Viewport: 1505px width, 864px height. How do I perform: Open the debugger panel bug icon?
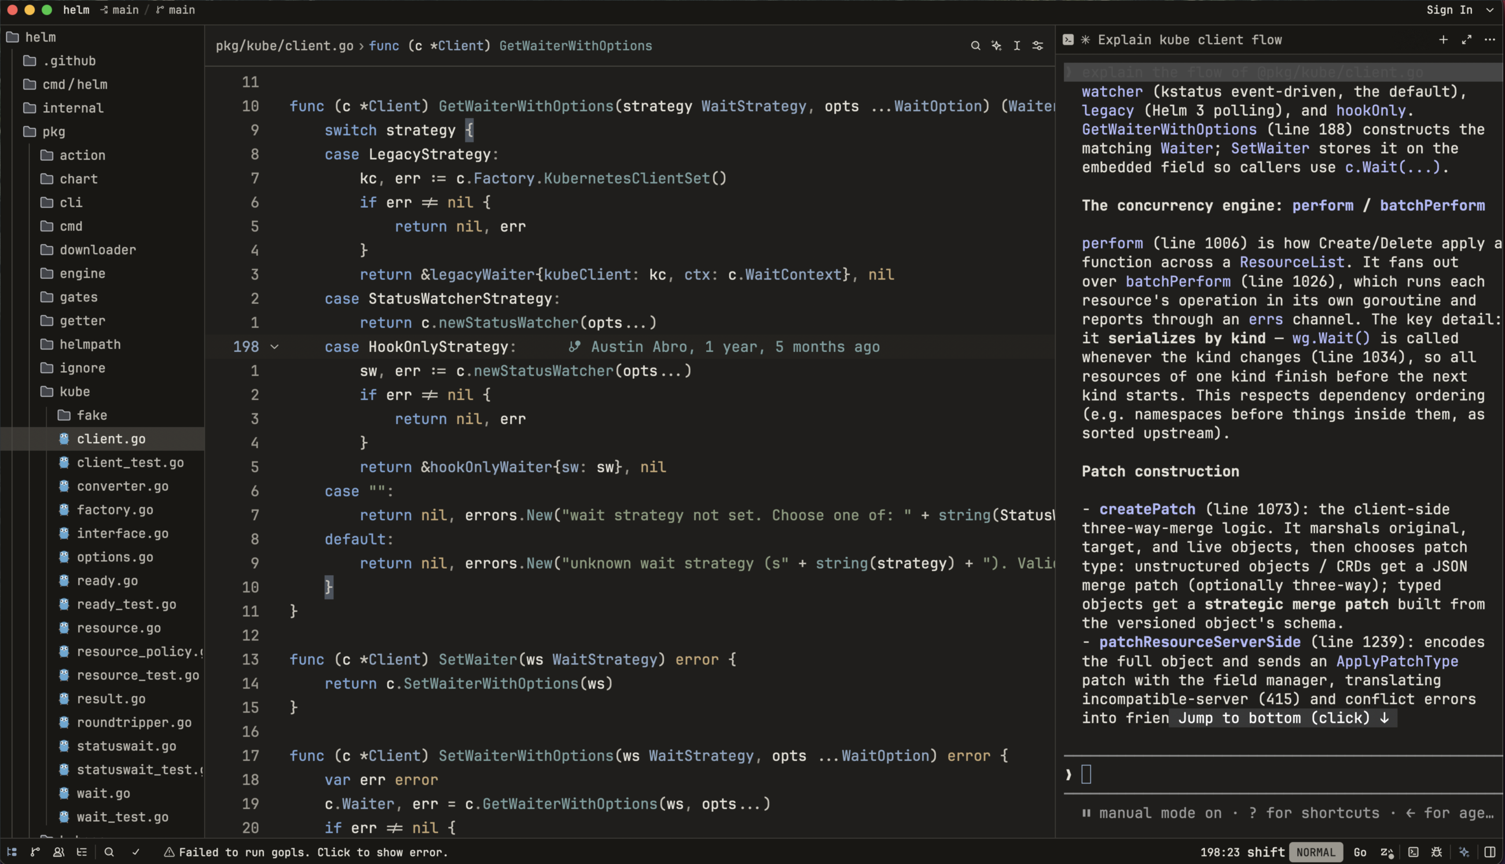(1437, 852)
